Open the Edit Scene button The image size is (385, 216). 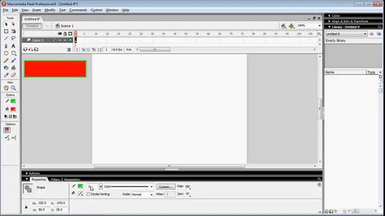click(283, 26)
